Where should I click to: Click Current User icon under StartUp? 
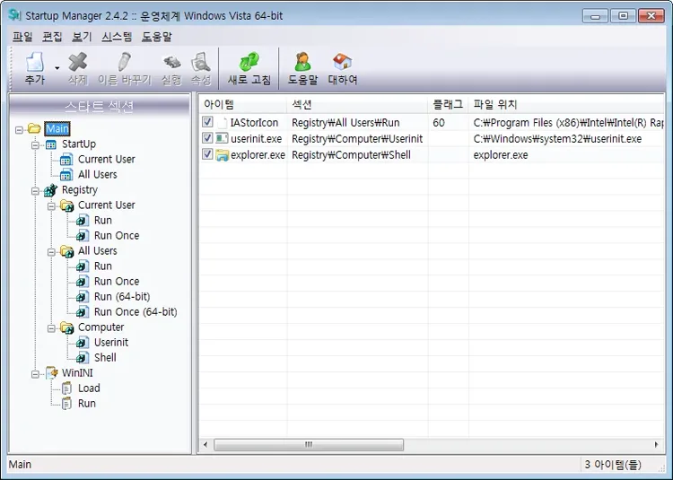coord(66,160)
